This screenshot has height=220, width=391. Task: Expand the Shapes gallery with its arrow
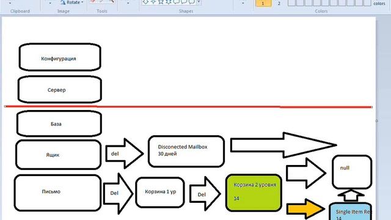(x=199, y=2)
